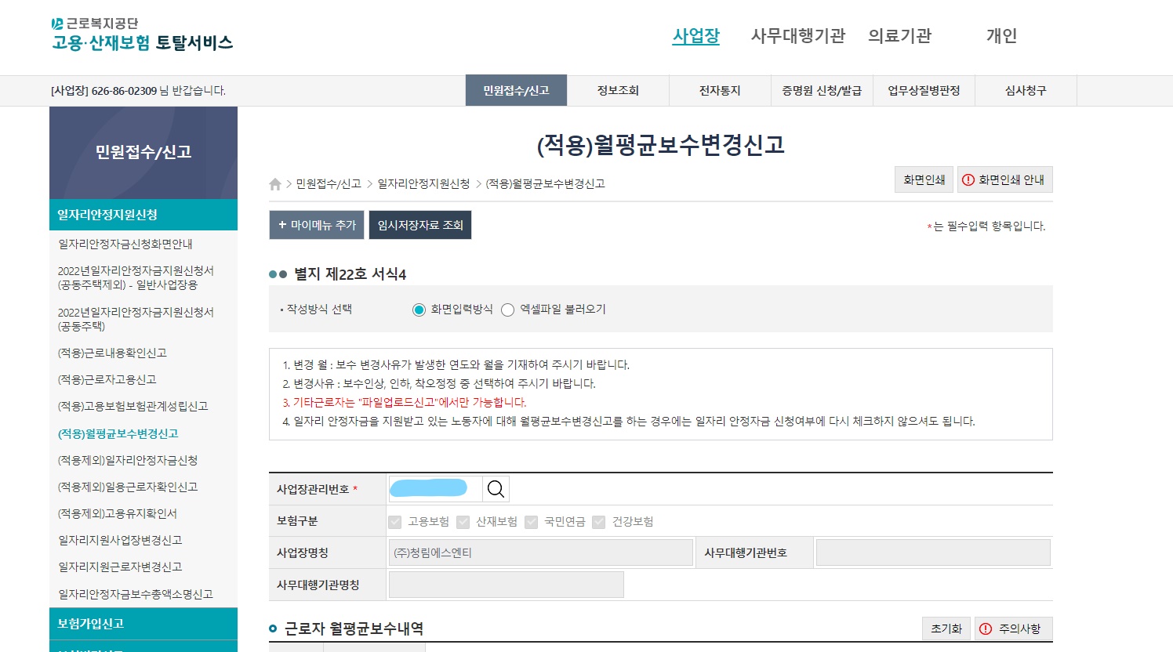The width and height of the screenshot is (1173, 652).
Task: Select the 엑셀파일 불러오기 radio button
Action: (x=507, y=310)
